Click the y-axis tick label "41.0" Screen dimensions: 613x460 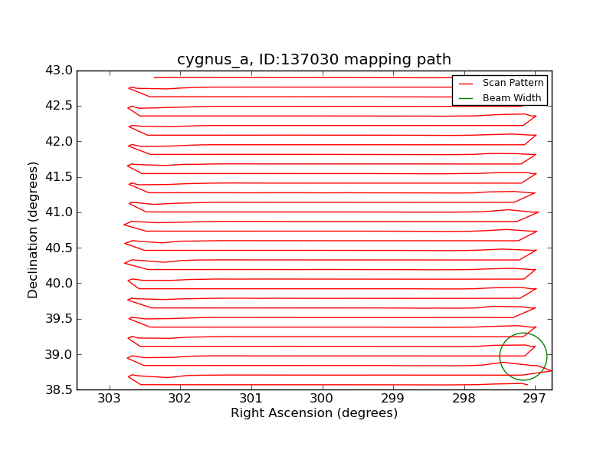pyautogui.click(x=59, y=212)
